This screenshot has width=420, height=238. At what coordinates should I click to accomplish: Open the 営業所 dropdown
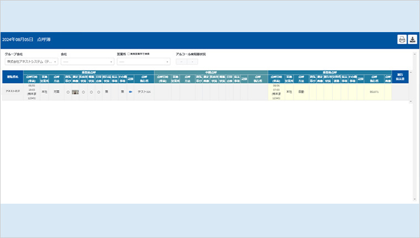144,61
